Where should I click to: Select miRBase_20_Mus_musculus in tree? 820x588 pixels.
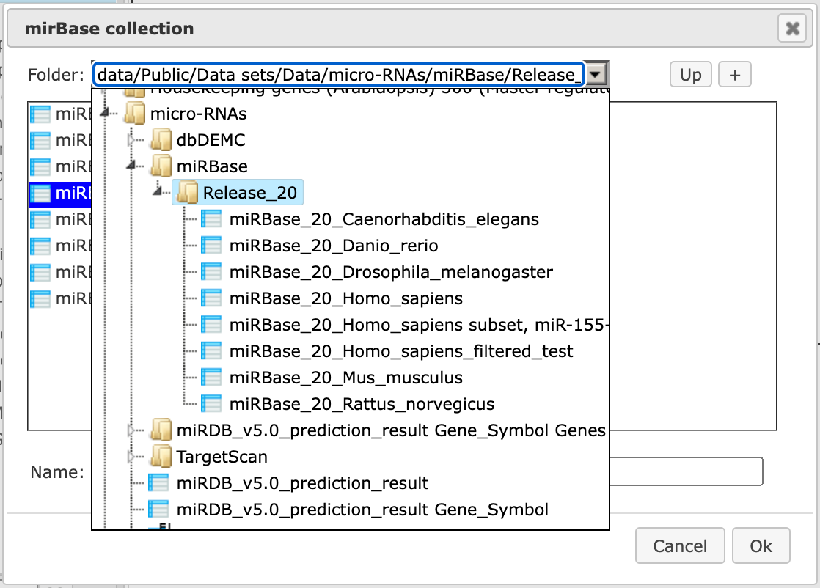click(345, 378)
